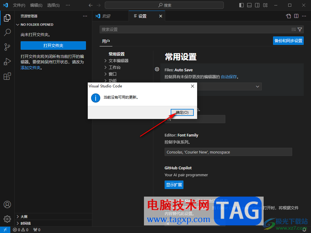Split the editor to the right

click(296, 16)
